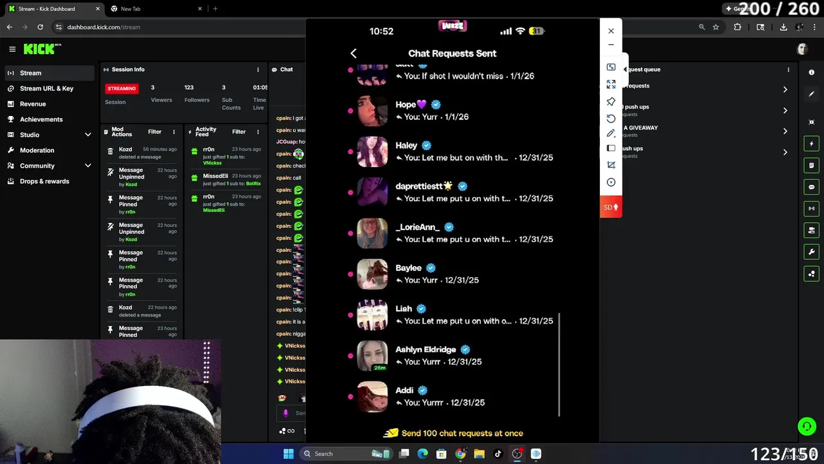Open Baylee's chat request
The width and height of the screenshot is (824, 464).
(x=454, y=274)
